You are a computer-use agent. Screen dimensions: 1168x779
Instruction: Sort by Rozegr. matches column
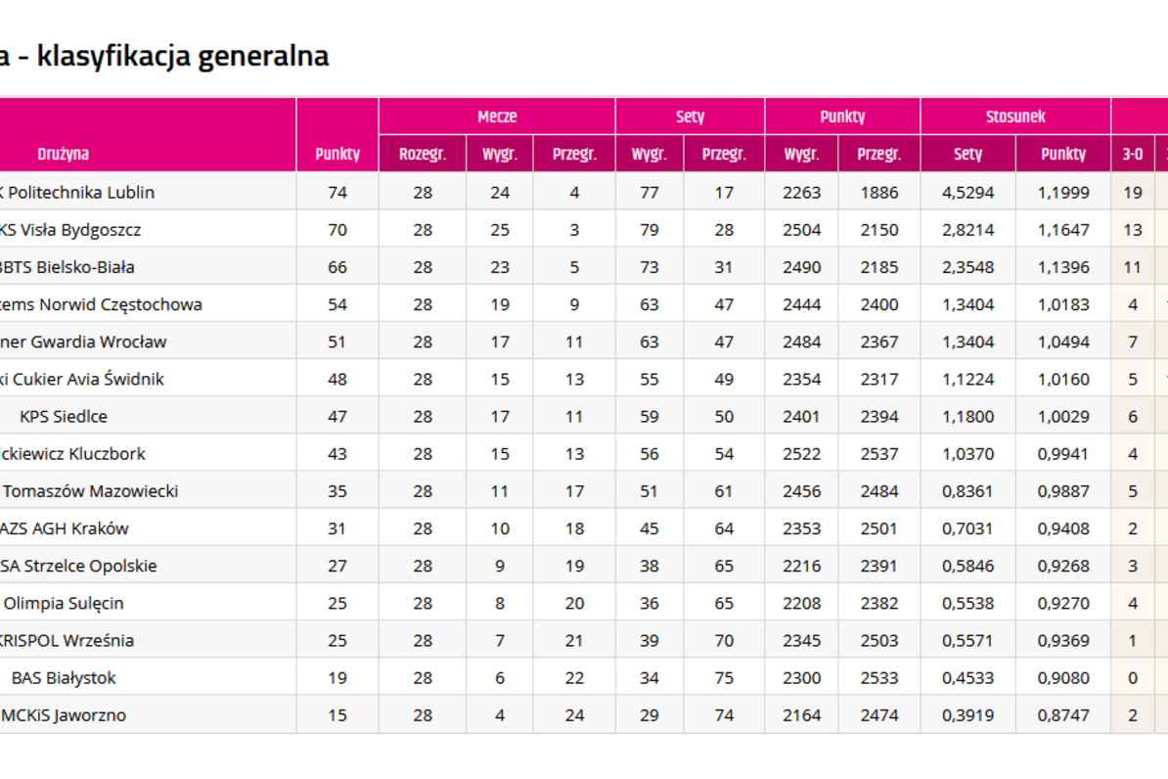(423, 154)
